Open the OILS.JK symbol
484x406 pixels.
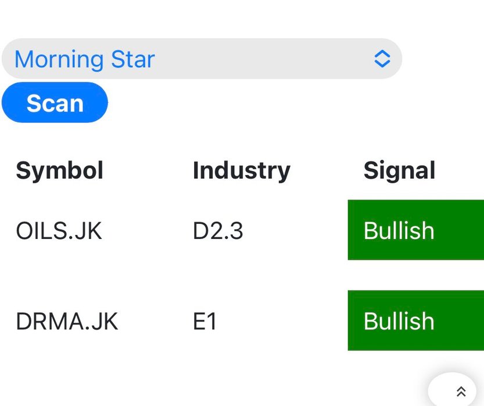tap(59, 231)
